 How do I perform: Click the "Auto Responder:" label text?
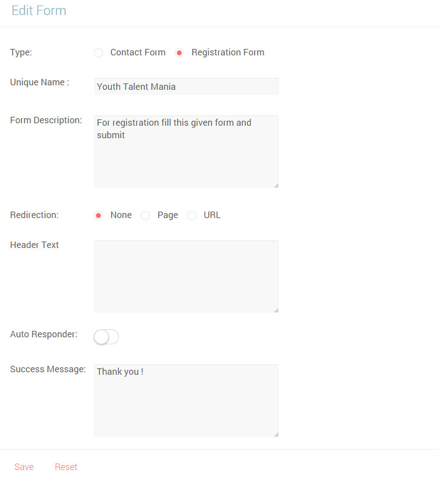[43, 334]
